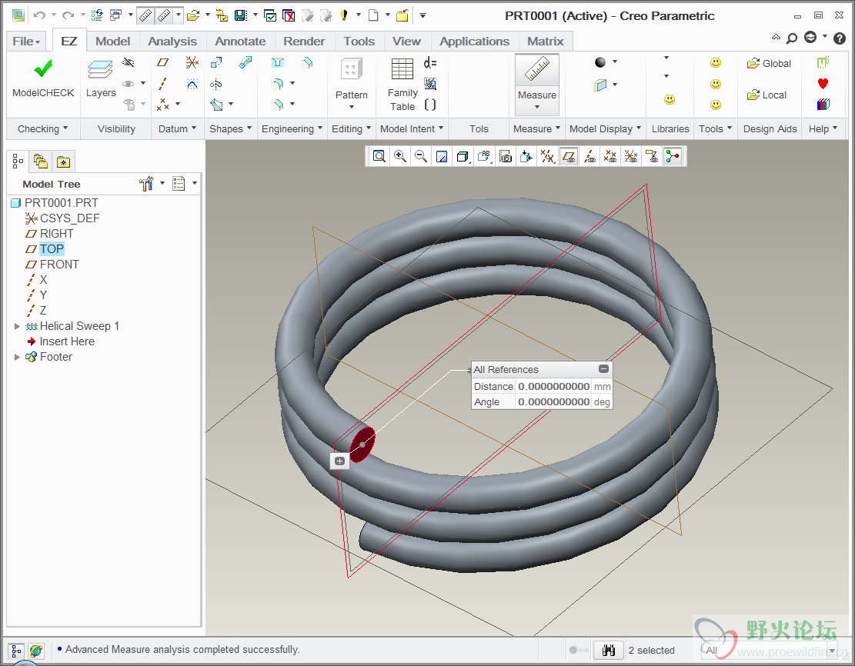Expand the Checking group dropdown
The height and width of the screenshot is (666, 855).
pyautogui.click(x=42, y=128)
